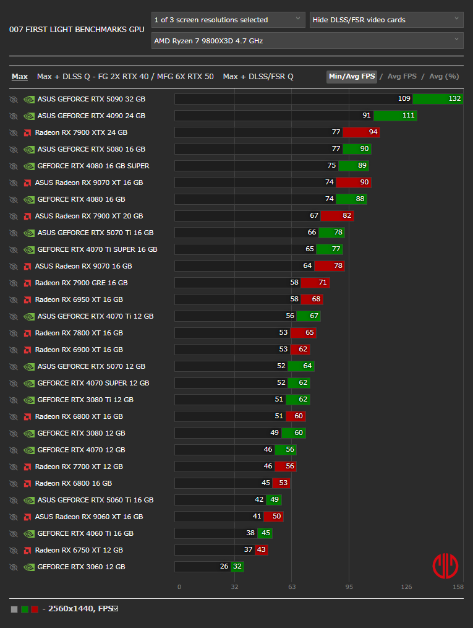
Task: Click NVIDIA logo beside RTX 3060 12 GB
Action: pyautogui.click(x=29, y=567)
